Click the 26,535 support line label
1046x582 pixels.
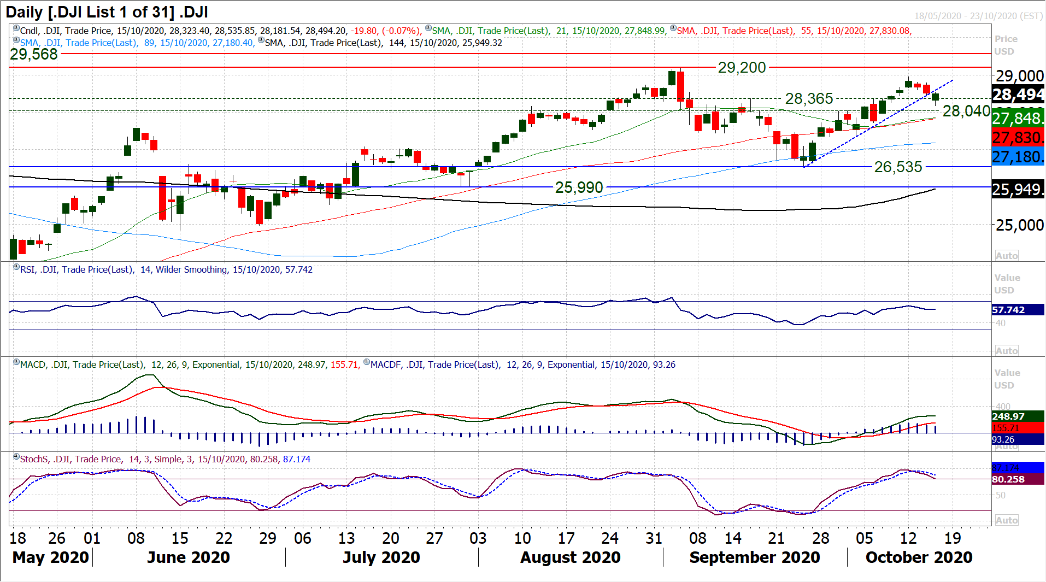[898, 167]
